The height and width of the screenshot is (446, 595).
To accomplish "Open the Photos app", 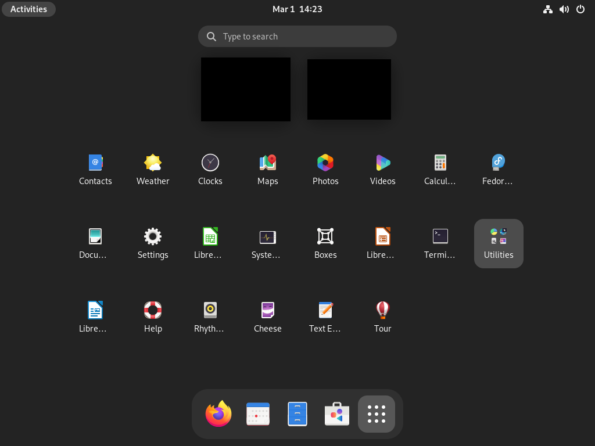I will [x=325, y=170].
